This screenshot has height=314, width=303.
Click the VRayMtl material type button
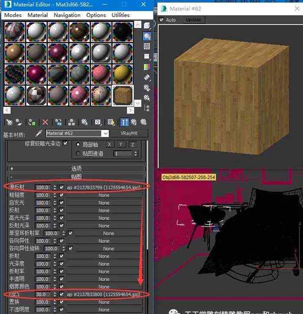(129, 134)
